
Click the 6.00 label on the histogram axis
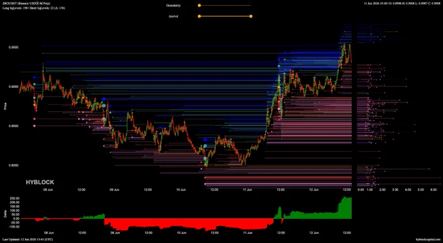tap(434, 190)
